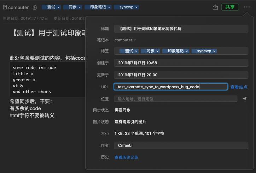256x173 pixels.
Task: Click the code line 'little <'
Action: coord(23,74)
